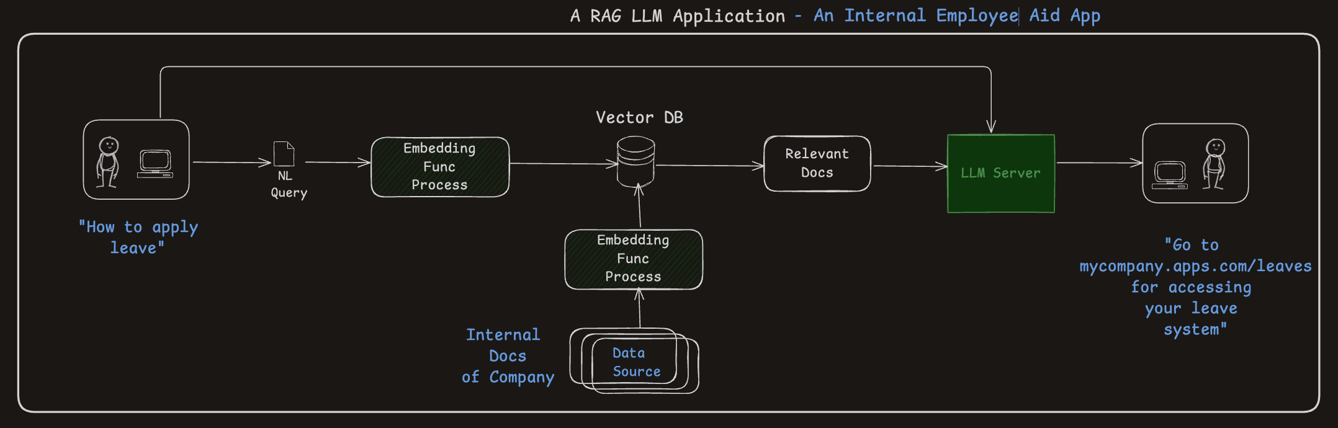Click the computer icon in the response user box

(1170, 175)
